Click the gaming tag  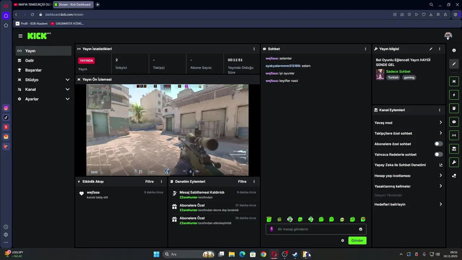(409, 78)
